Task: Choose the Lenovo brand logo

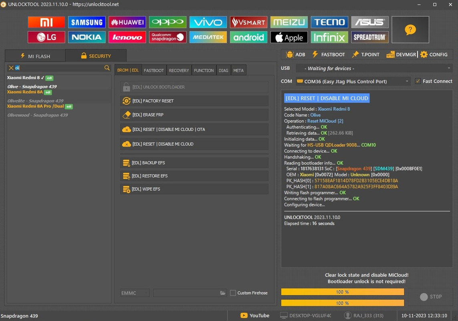Action: [127, 37]
